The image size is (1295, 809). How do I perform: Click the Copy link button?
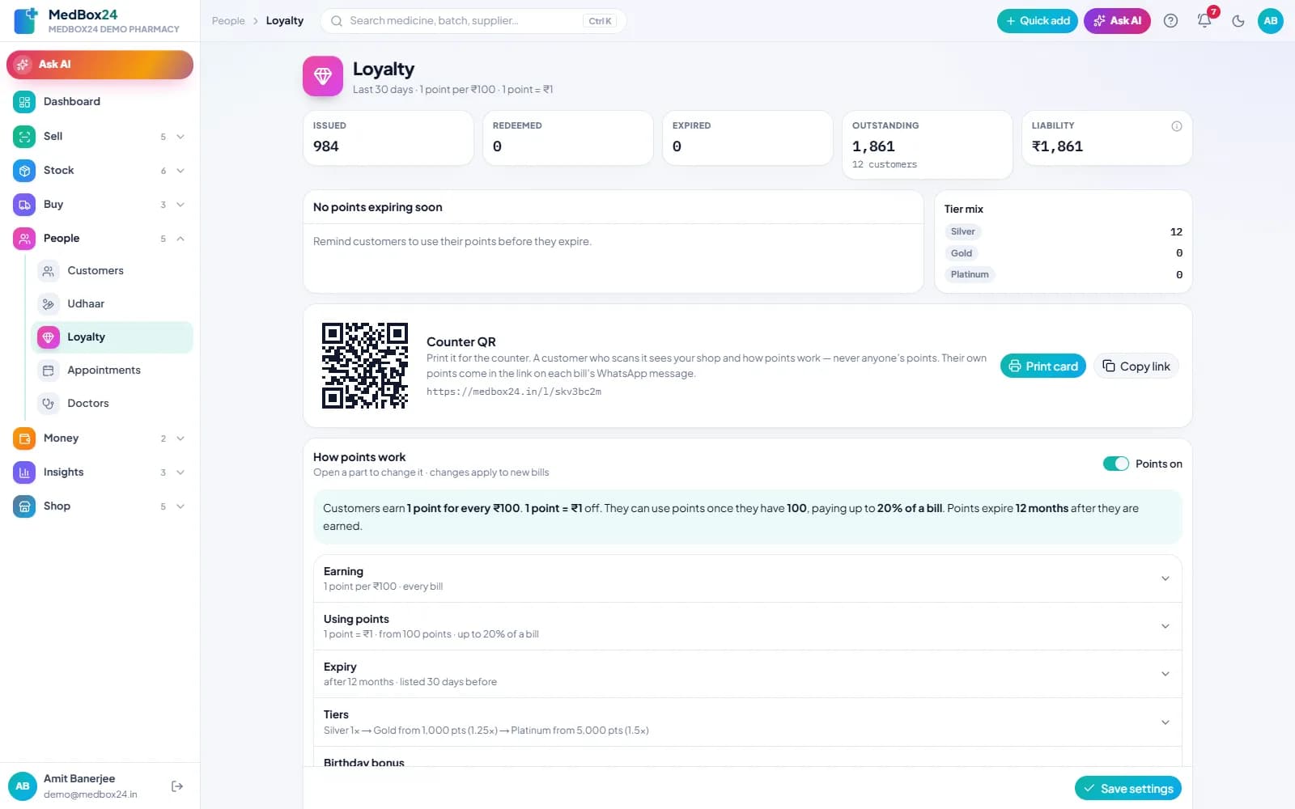pos(1136,366)
